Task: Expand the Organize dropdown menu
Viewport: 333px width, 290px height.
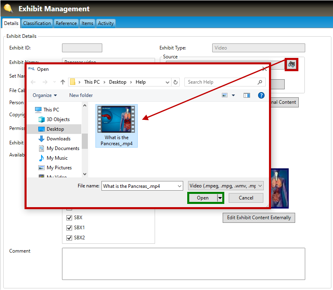Action: click(x=45, y=95)
